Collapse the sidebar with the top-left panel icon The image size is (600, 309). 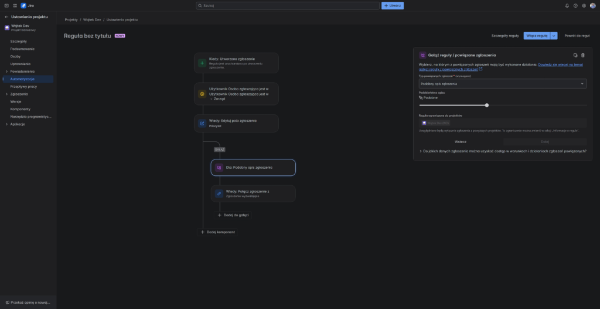click(6, 6)
